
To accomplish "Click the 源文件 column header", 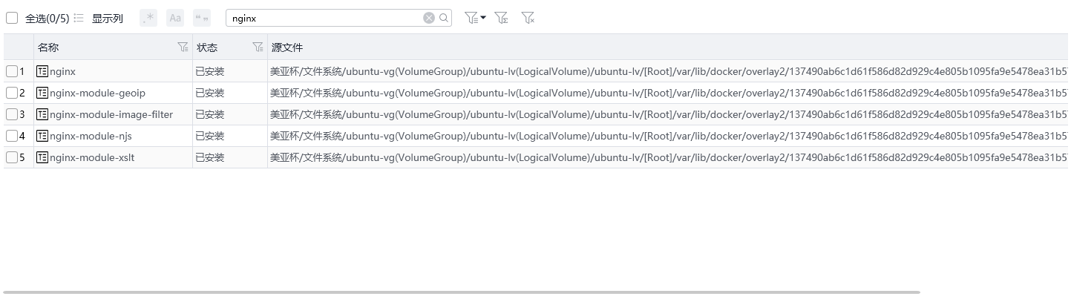I will tap(287, 47).
